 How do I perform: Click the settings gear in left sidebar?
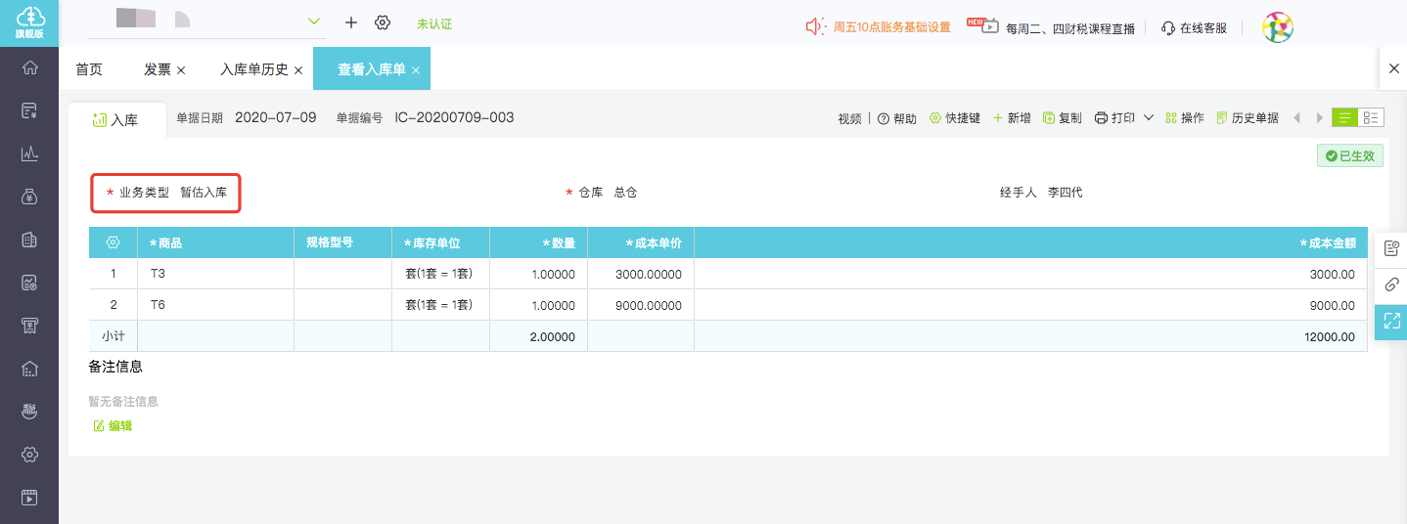click(x=29, y=455)
